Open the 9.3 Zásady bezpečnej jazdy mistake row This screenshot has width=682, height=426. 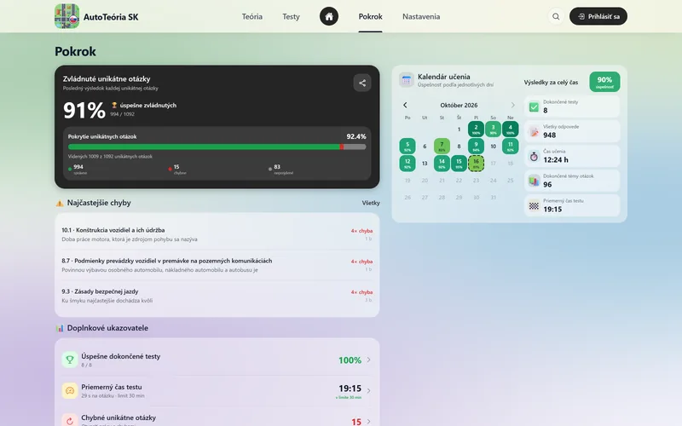pos(217,296)
